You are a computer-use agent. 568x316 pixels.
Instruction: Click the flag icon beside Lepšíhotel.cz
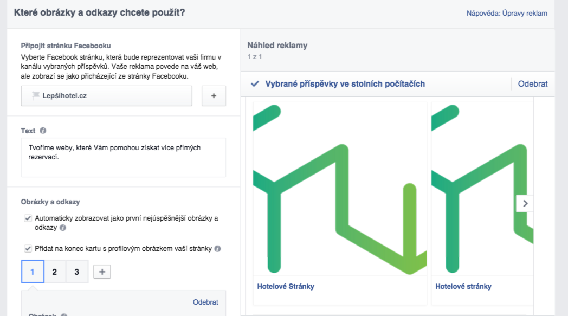pos(36,96)
